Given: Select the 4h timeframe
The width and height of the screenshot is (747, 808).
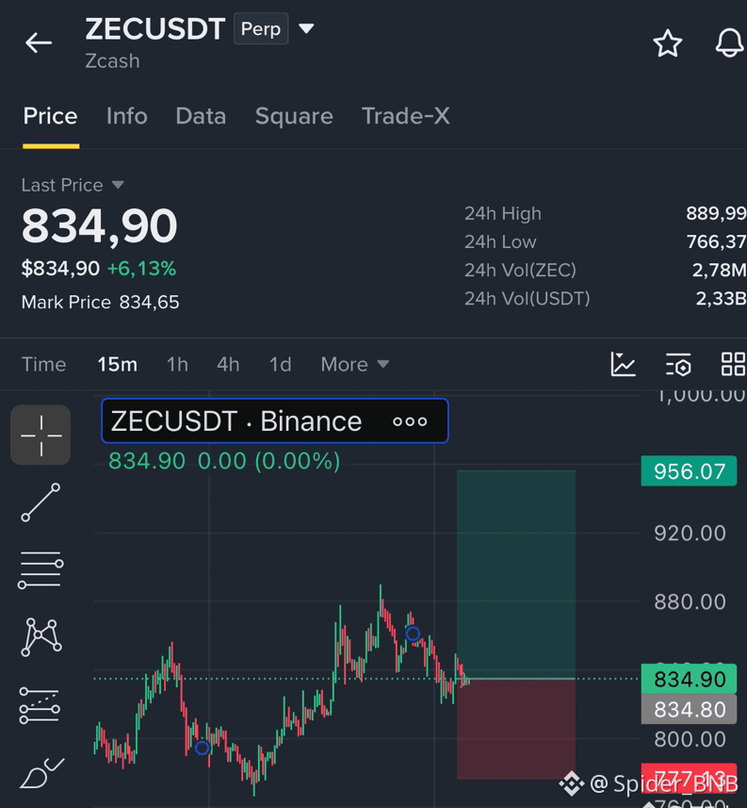Looking at the screenshot, I should point(228,364).
